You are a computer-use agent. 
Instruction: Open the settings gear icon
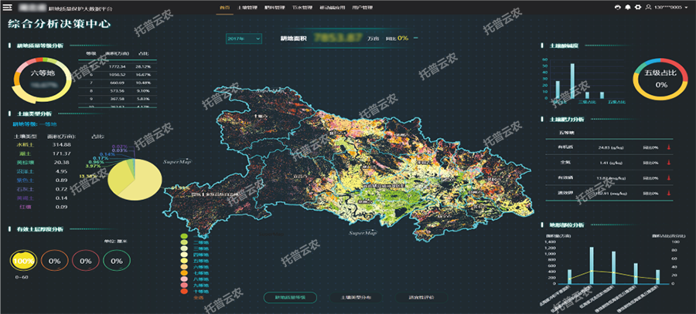pos(636,7)
